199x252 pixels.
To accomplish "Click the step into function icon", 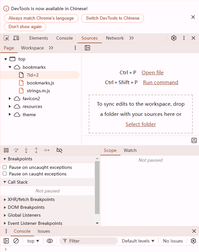I will pos(26,150).
